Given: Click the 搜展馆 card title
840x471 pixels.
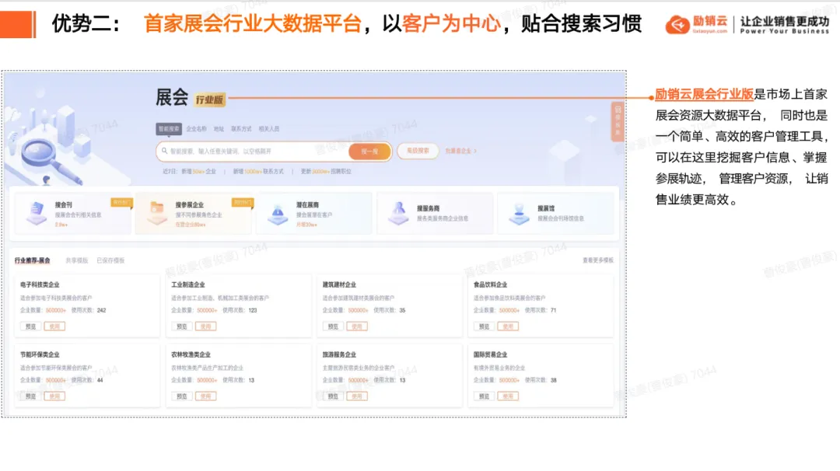Looking at the screenshot, I should [x=547, y=208].
